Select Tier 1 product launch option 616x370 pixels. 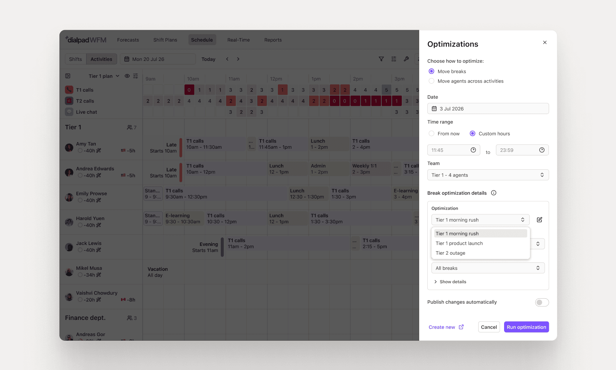coord(481,243)
